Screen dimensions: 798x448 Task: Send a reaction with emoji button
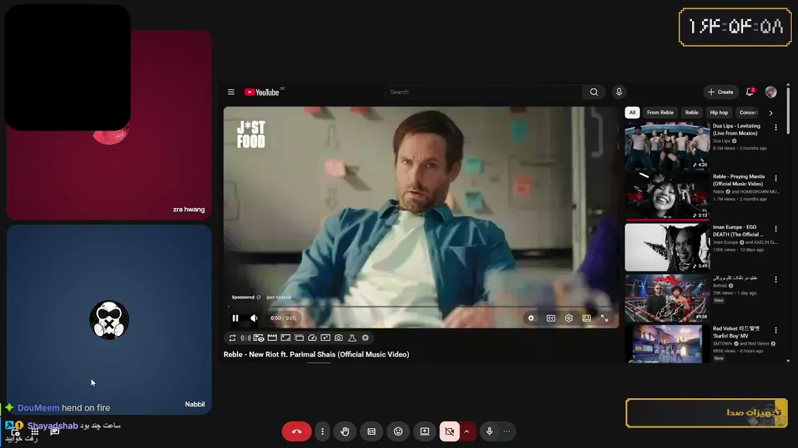[398, 431]
